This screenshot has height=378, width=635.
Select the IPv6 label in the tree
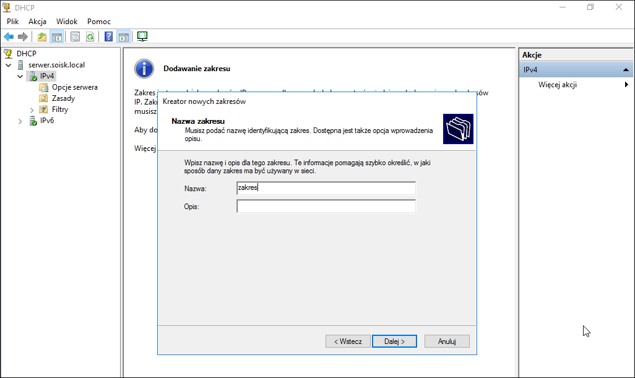[x=47, y=121]
